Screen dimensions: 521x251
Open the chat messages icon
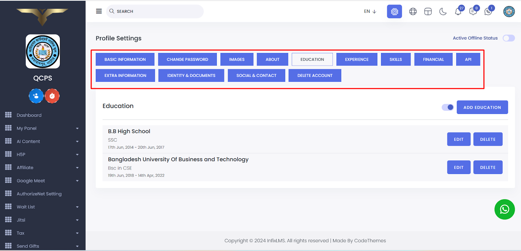point(473,12)
